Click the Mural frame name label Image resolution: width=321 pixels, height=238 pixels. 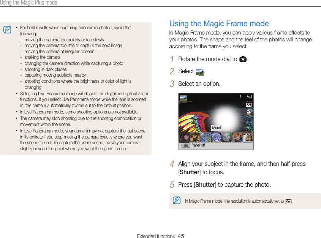(216, 128)
